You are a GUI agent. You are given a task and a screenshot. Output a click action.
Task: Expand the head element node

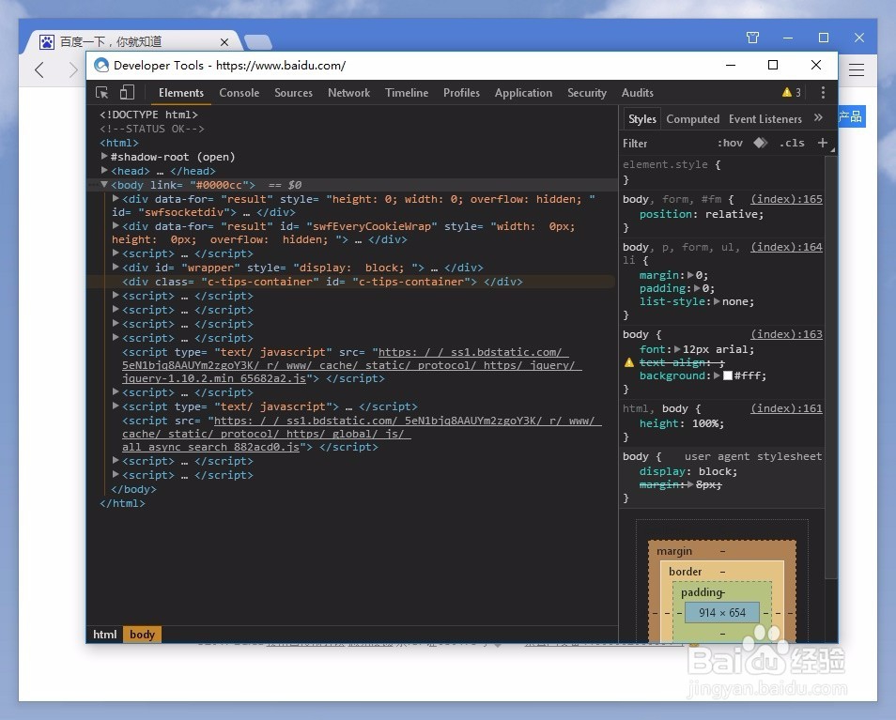104,170
